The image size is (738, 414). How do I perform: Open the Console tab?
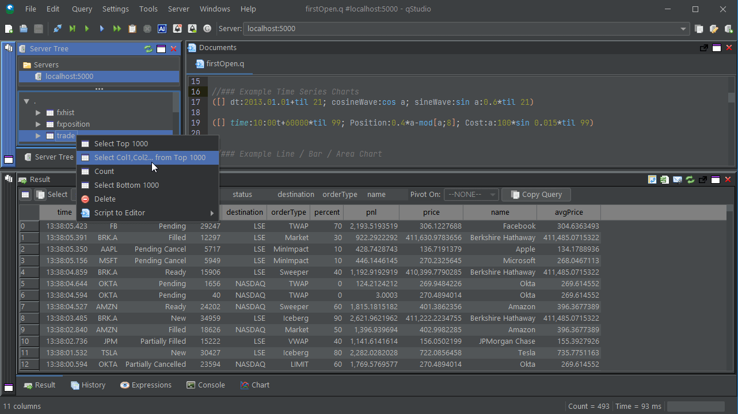pos(206,385)
